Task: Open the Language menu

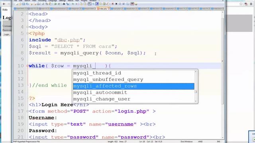Action: (x=53, y=1)
